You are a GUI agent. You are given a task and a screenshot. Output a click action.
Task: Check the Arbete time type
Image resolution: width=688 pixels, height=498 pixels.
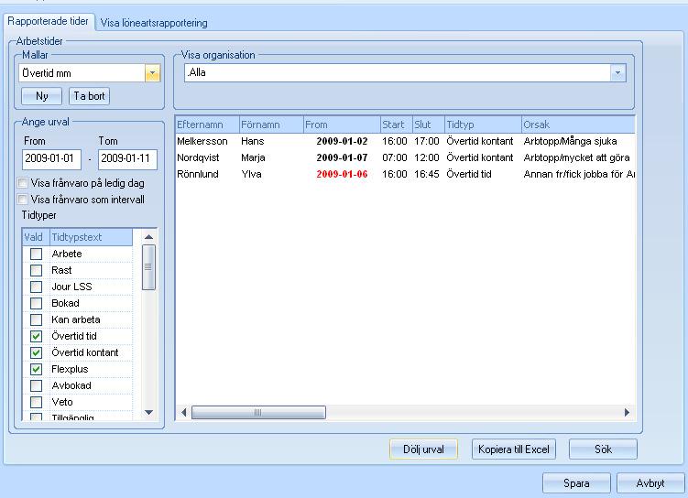click(x=36, y=254)
